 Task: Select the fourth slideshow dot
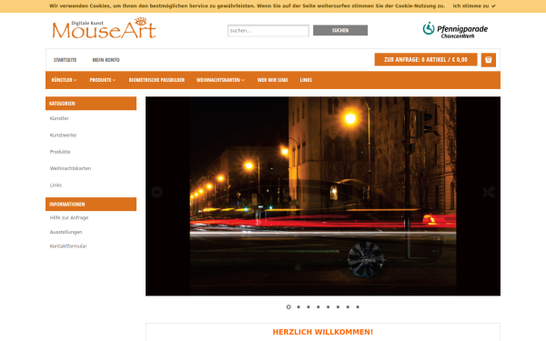(318, 307)
